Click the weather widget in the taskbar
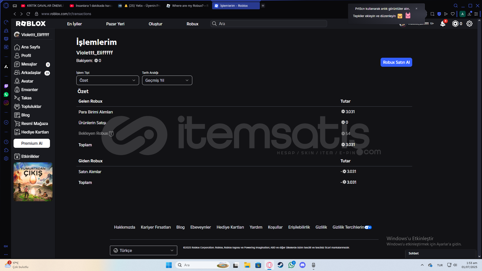The image size is (482, 271). click(17, 265)
